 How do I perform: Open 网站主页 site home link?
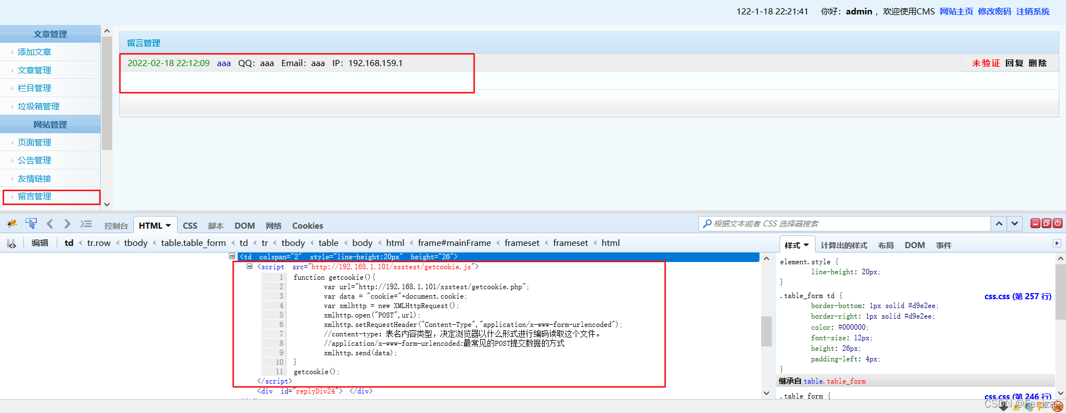957,12
